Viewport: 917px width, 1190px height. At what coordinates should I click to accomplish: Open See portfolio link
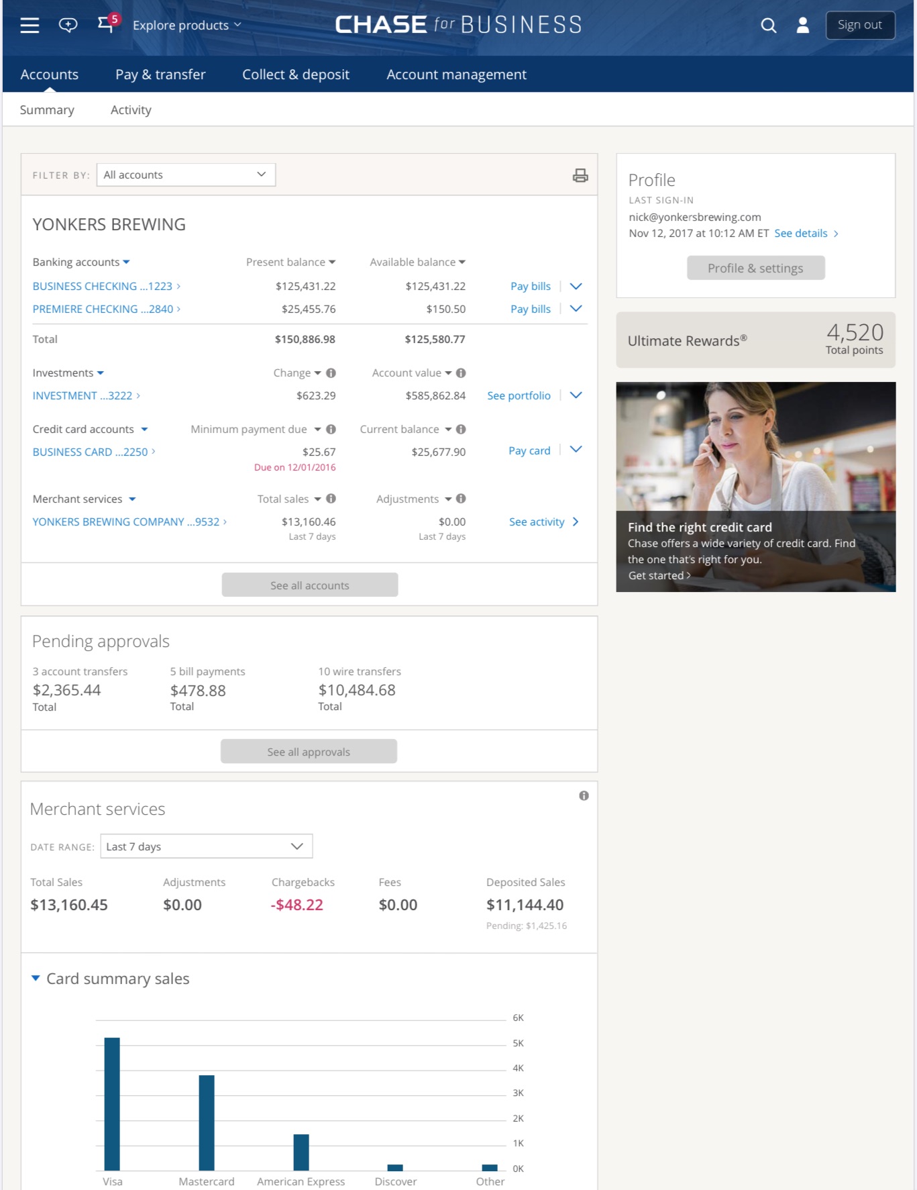[x=519, y=395]
